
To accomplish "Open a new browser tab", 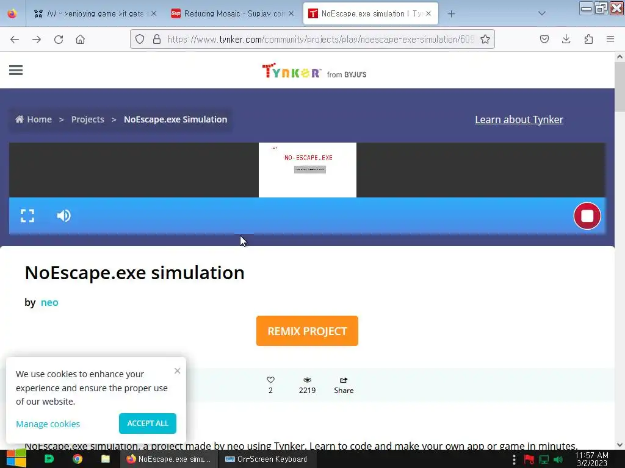I will [451, 14].
